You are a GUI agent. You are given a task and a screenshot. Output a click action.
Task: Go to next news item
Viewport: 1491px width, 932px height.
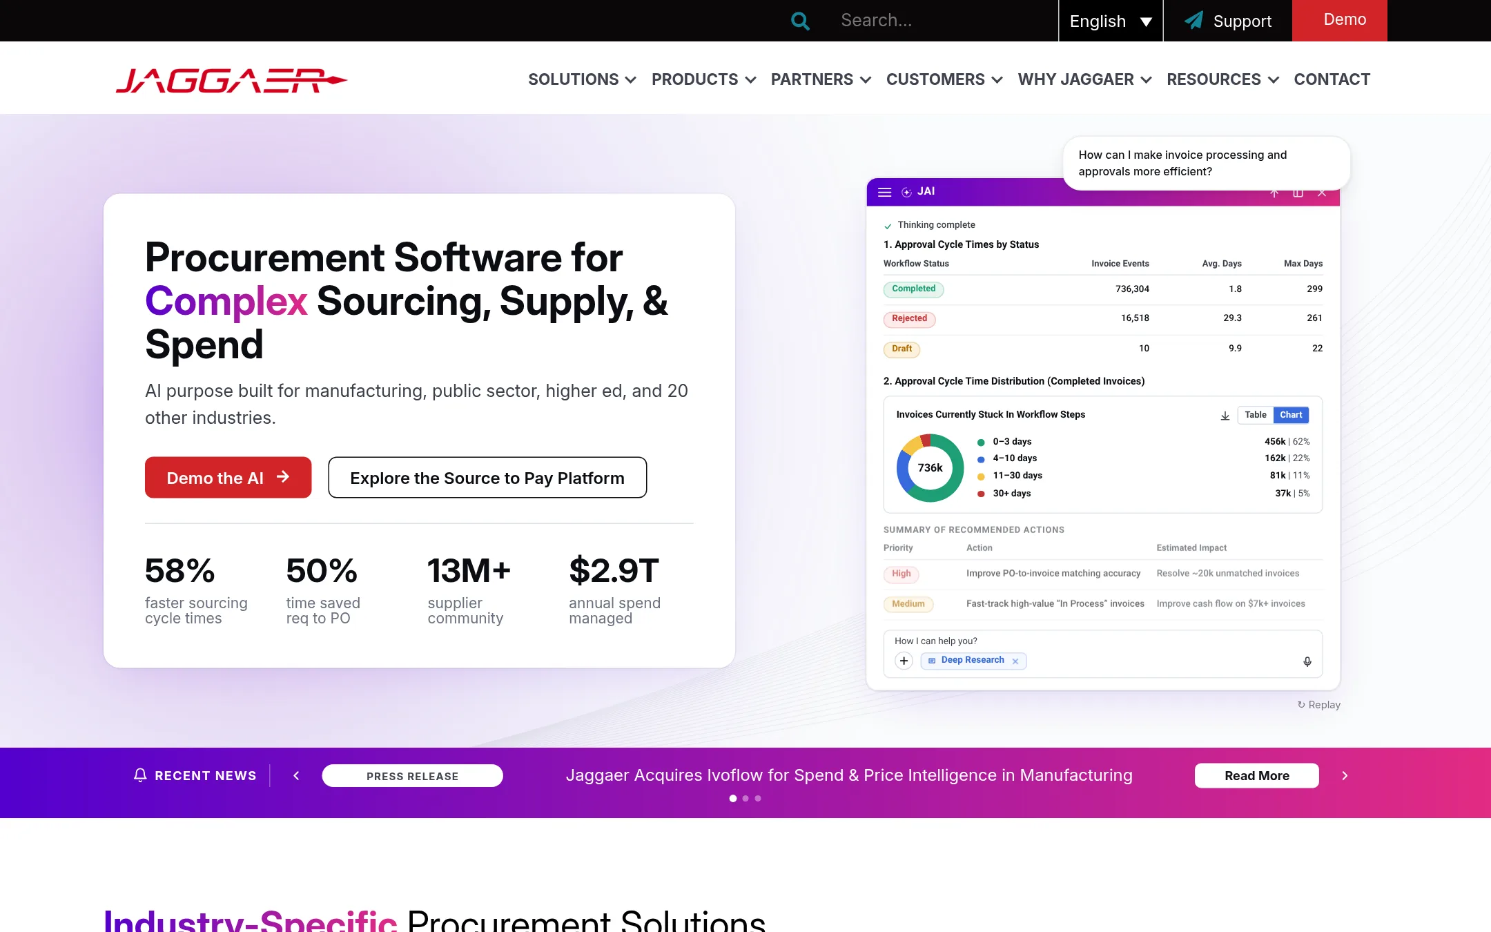pyautogui.click(x=1345, y=776)
